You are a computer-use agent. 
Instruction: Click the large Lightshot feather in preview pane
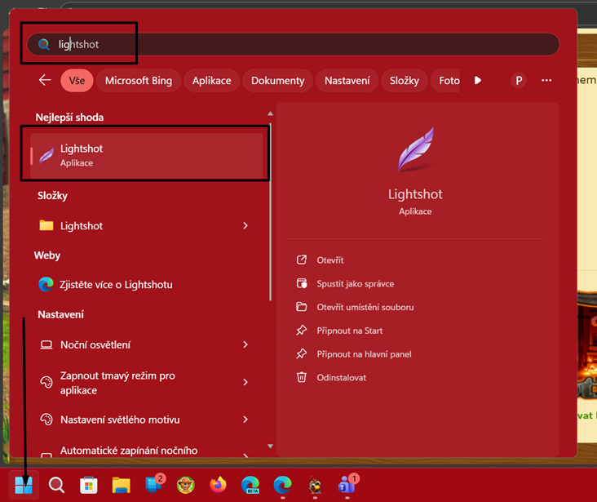416,149
